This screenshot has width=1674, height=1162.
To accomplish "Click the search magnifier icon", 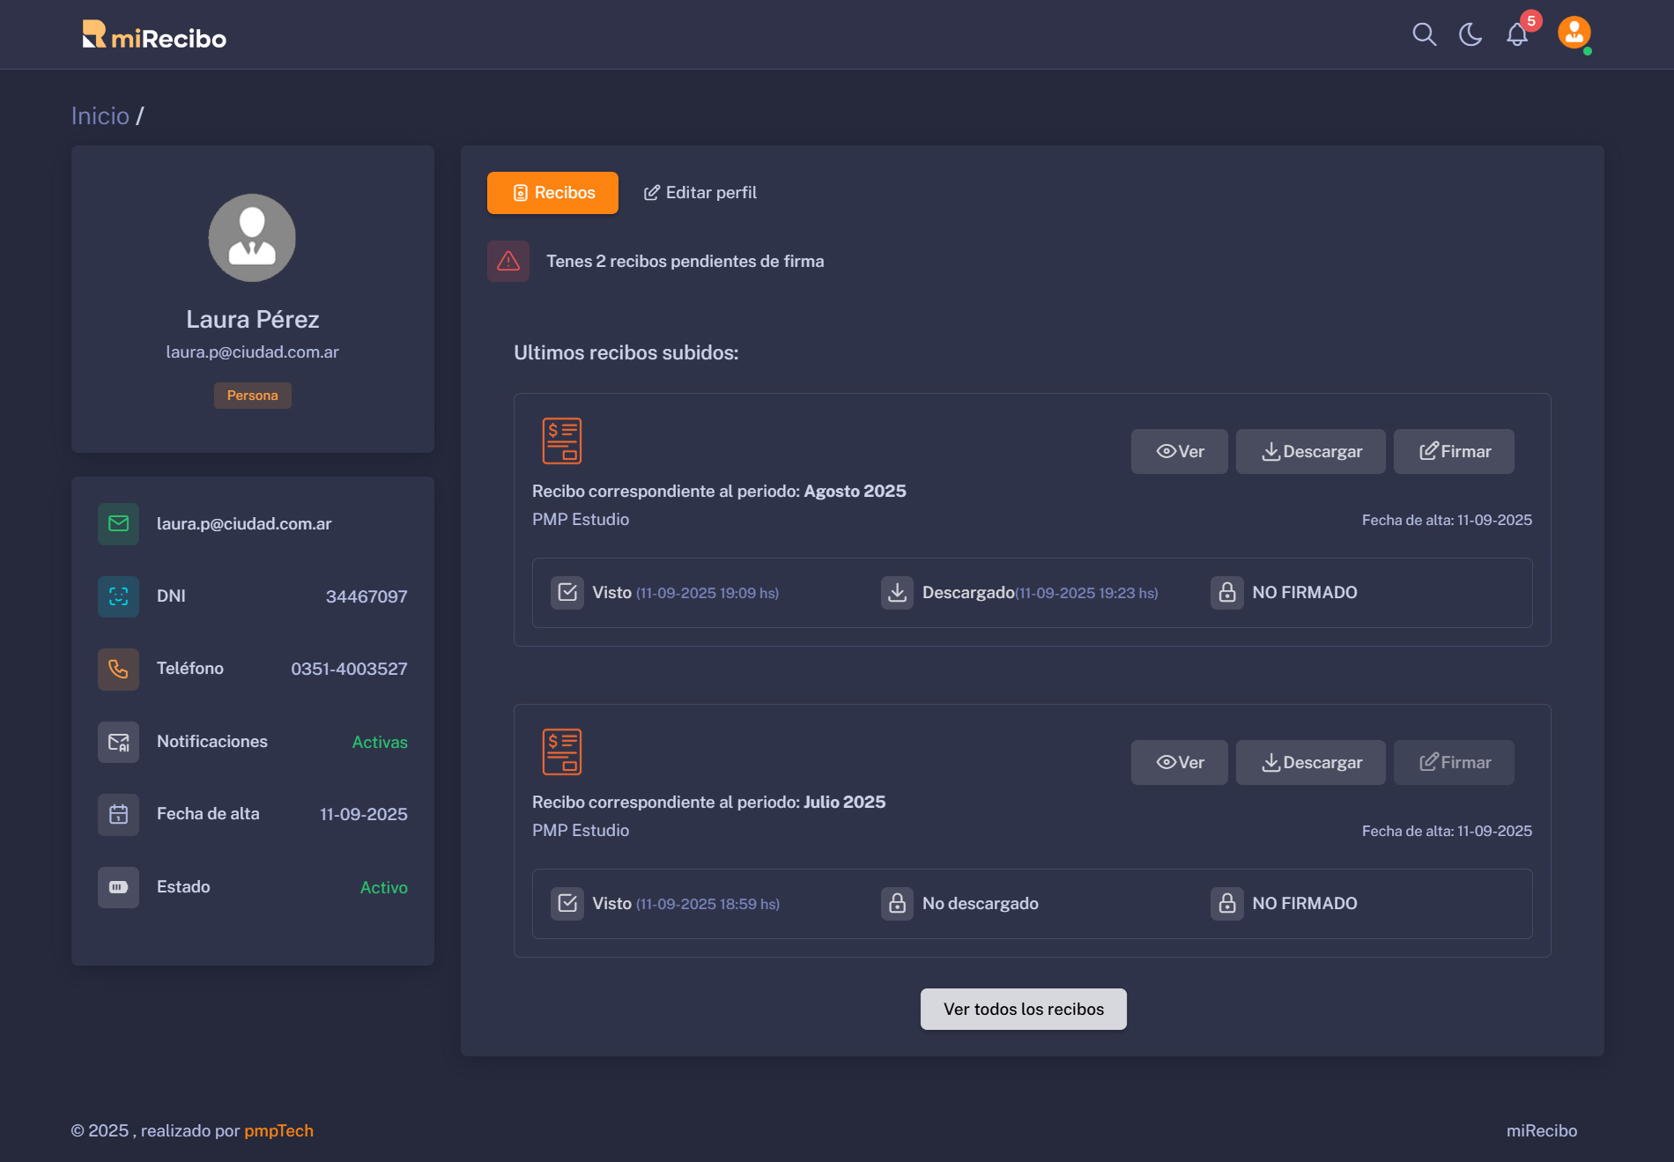I will click(1424, 34).
